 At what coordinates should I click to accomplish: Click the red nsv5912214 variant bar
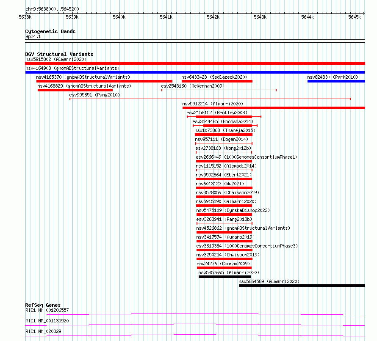point(274,108)
